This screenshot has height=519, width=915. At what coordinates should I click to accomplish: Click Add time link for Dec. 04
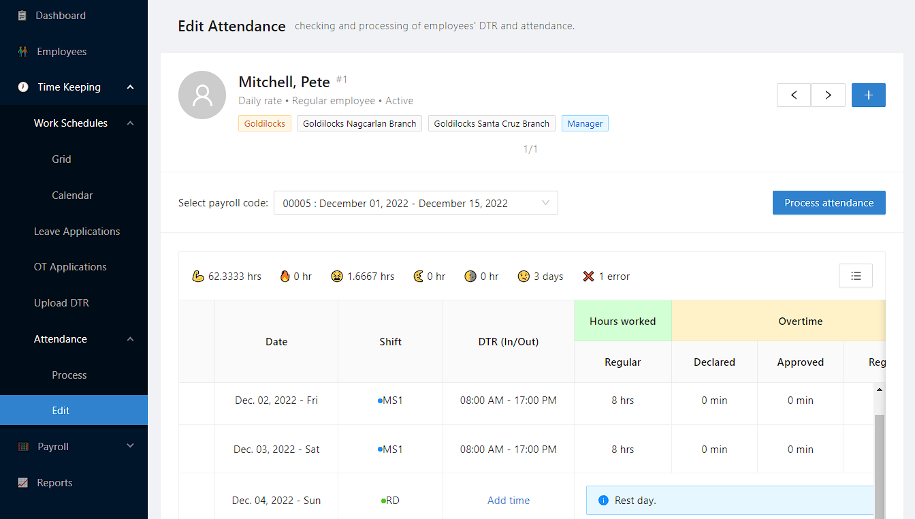509,501
